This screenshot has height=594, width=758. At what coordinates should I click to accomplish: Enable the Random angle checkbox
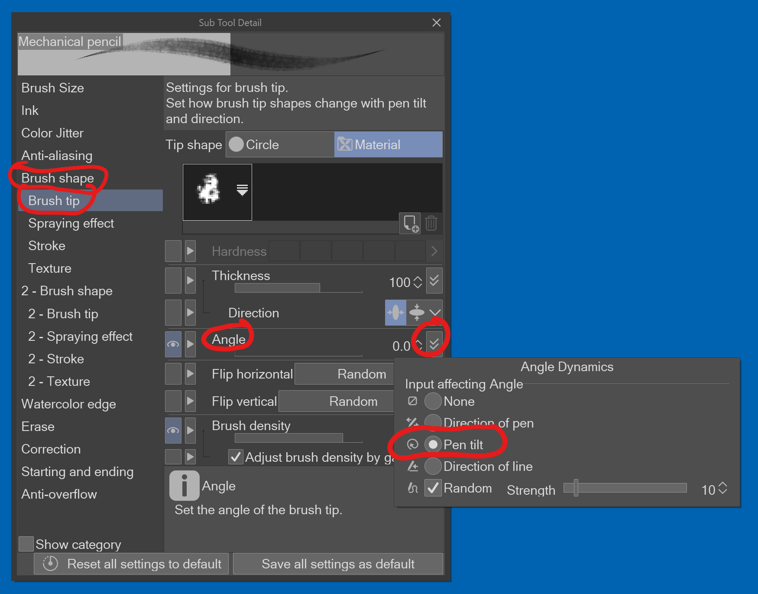[433, 488]
